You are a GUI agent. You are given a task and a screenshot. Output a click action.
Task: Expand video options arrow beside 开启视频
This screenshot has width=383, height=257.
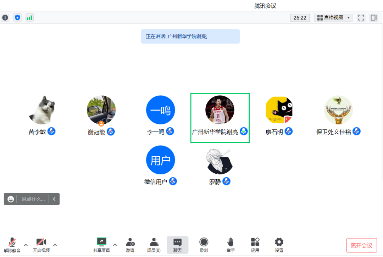(55, 245)
